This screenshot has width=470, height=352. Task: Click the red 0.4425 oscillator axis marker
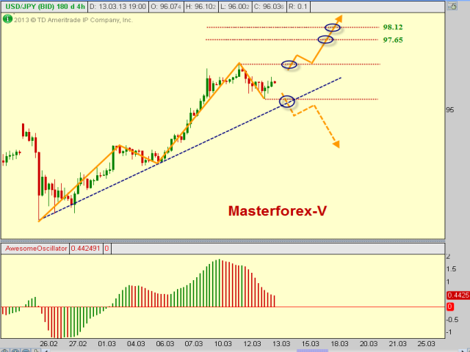coord(458,295)
